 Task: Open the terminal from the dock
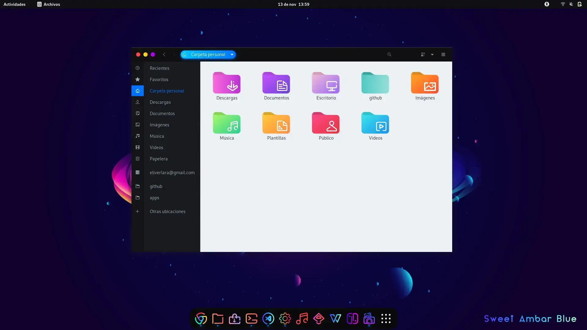pos(251,318)
